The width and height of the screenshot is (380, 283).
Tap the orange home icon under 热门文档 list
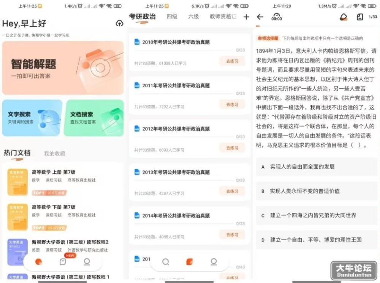point(38,262)
